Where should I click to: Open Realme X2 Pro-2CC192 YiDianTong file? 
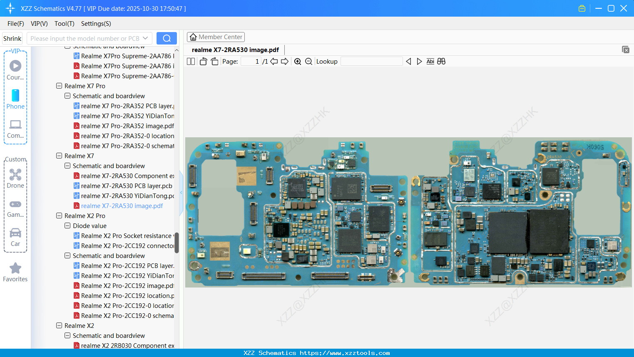tap(124, 276)
